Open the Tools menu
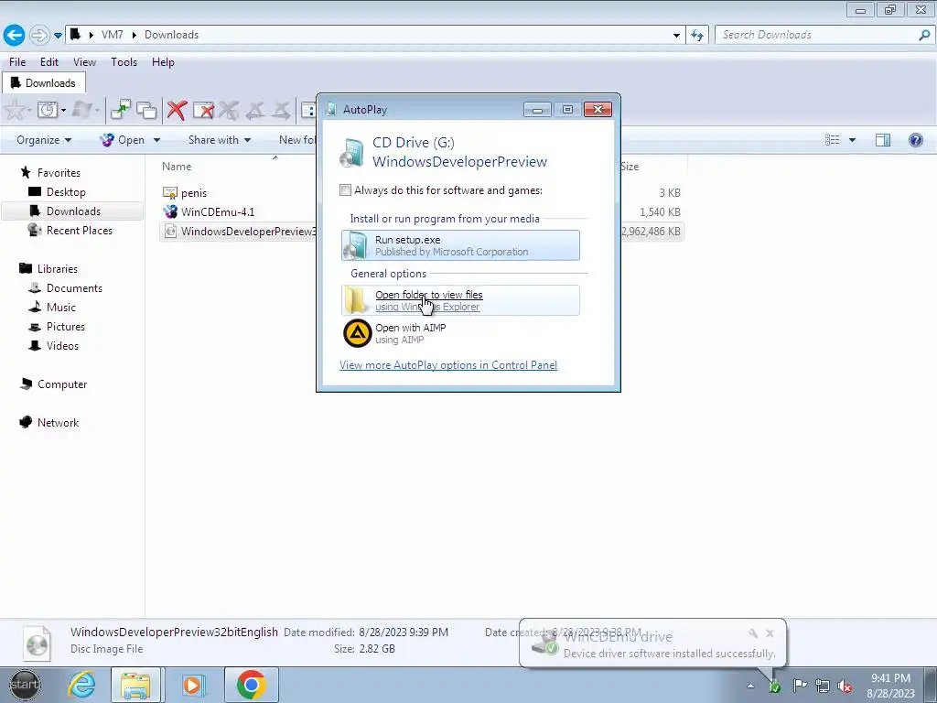 124,62
